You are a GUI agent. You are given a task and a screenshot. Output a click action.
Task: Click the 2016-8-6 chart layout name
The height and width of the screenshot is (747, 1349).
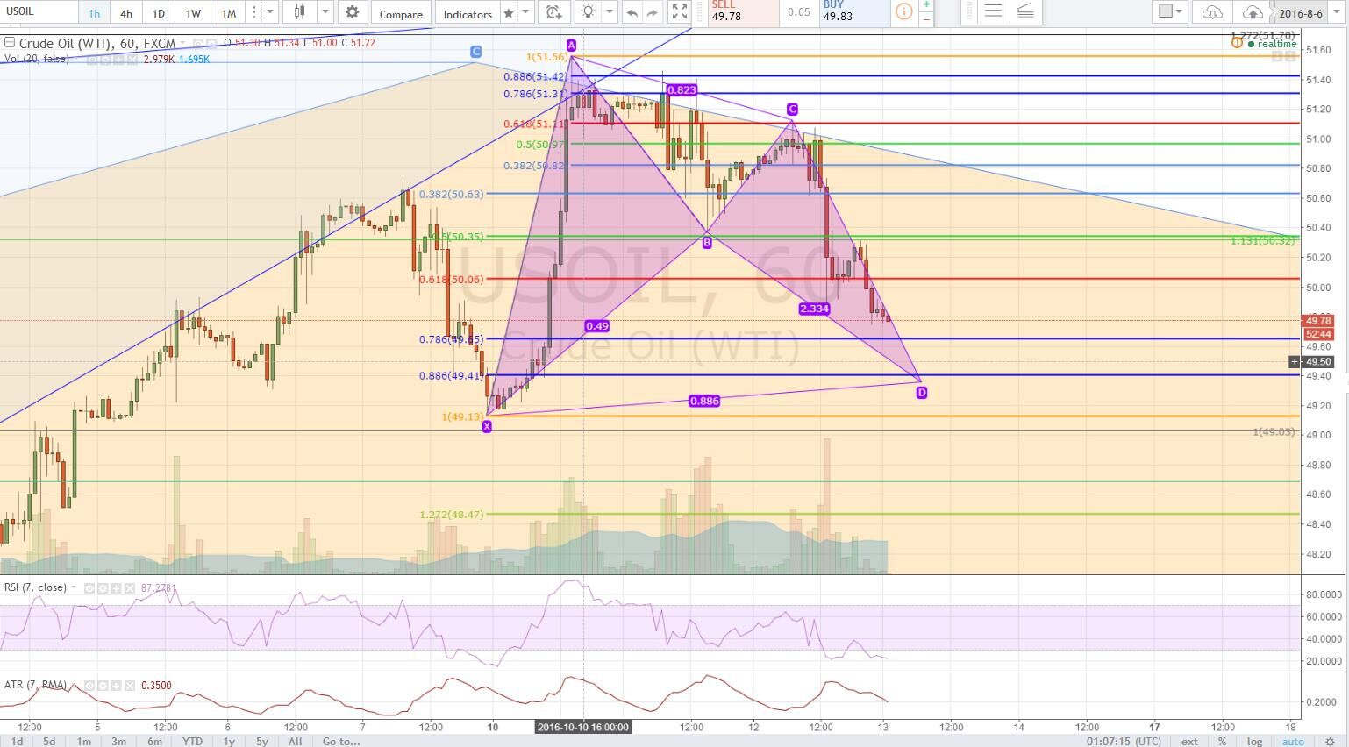(x=1300, y=13)
